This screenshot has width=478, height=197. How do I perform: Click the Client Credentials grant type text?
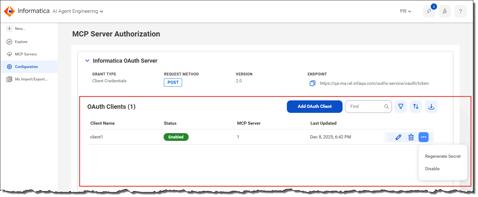[109, 81]
